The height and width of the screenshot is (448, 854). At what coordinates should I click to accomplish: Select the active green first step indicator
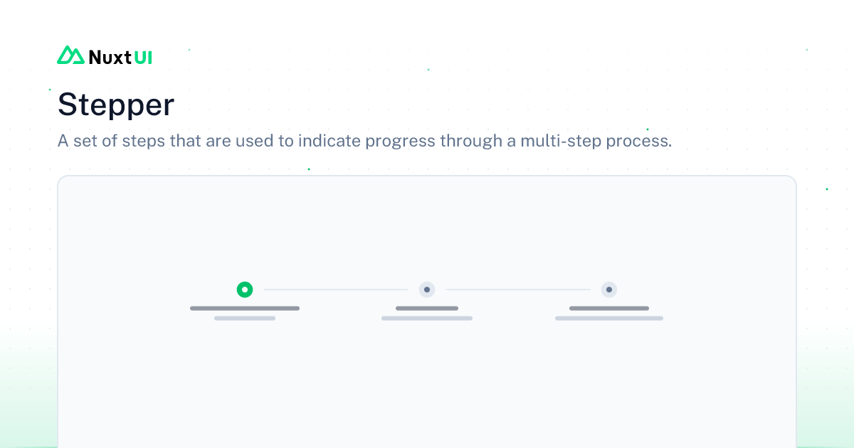pos(245,289)
